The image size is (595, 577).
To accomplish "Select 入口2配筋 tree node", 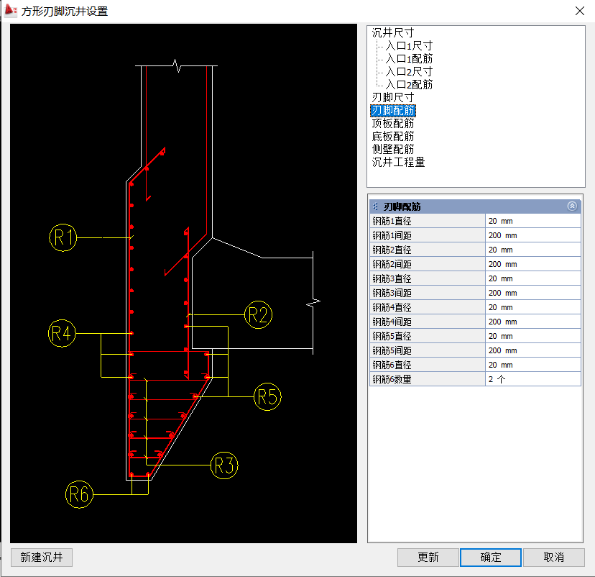I will [x=408, y=84].
